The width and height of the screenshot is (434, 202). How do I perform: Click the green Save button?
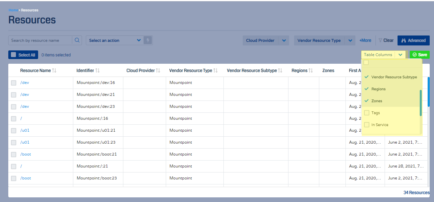click(420, 55)
